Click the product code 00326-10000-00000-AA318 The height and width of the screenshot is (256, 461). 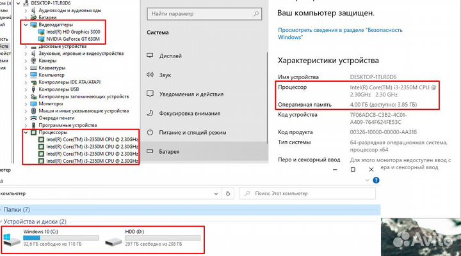(x=383, y=132)
